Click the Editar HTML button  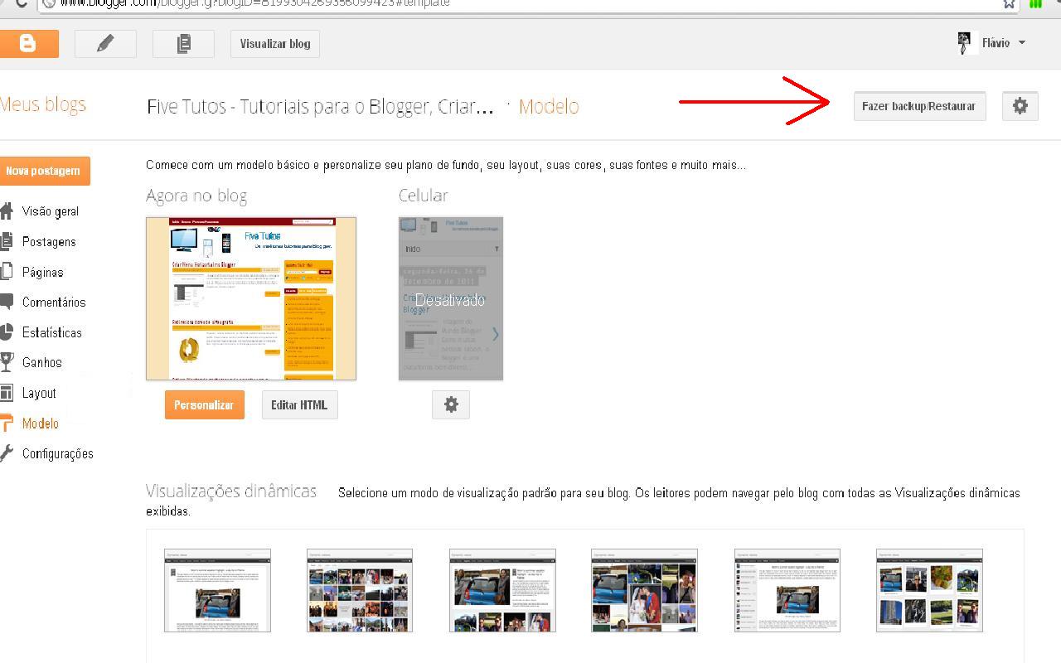click(299, 404)
